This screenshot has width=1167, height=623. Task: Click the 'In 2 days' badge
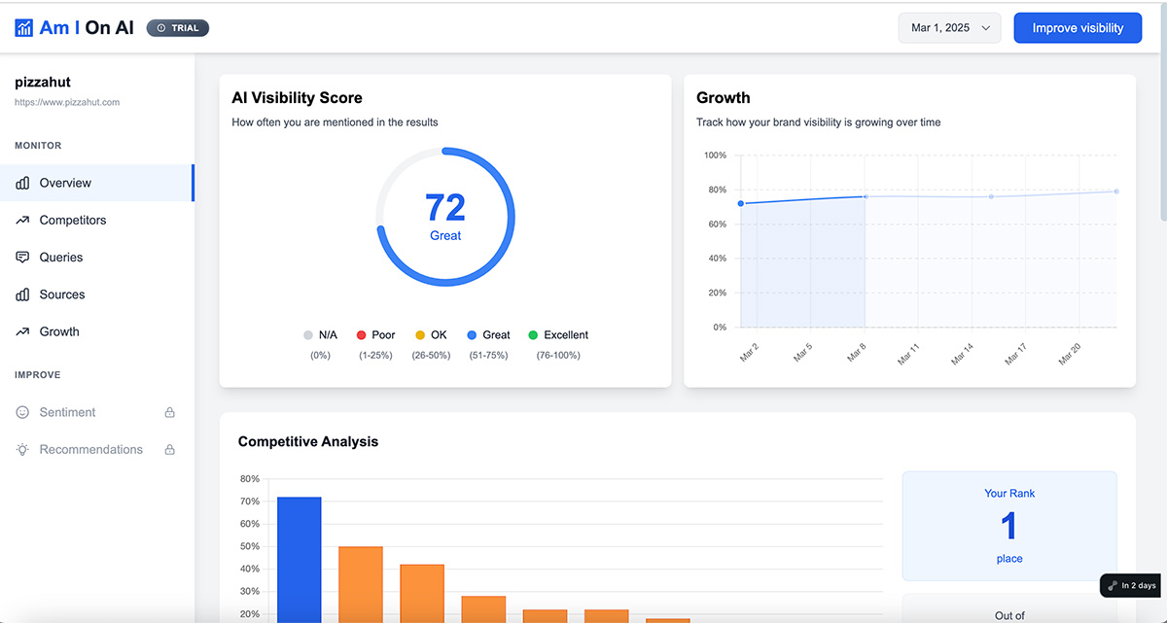[x=1130, y=586]
